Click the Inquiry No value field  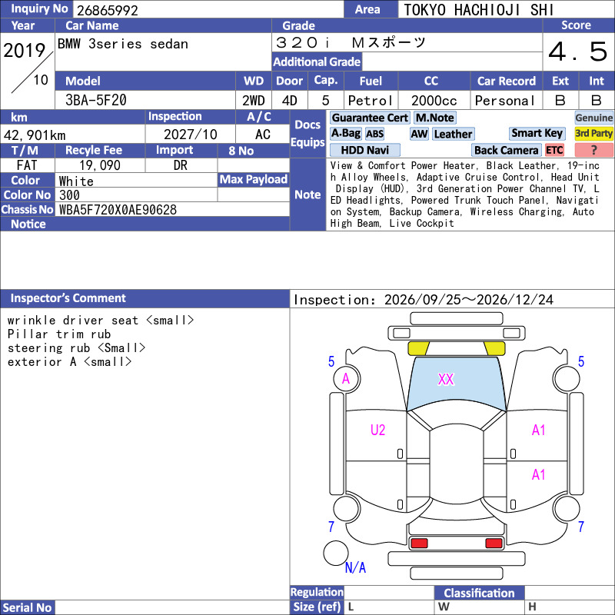coord(208,10)
